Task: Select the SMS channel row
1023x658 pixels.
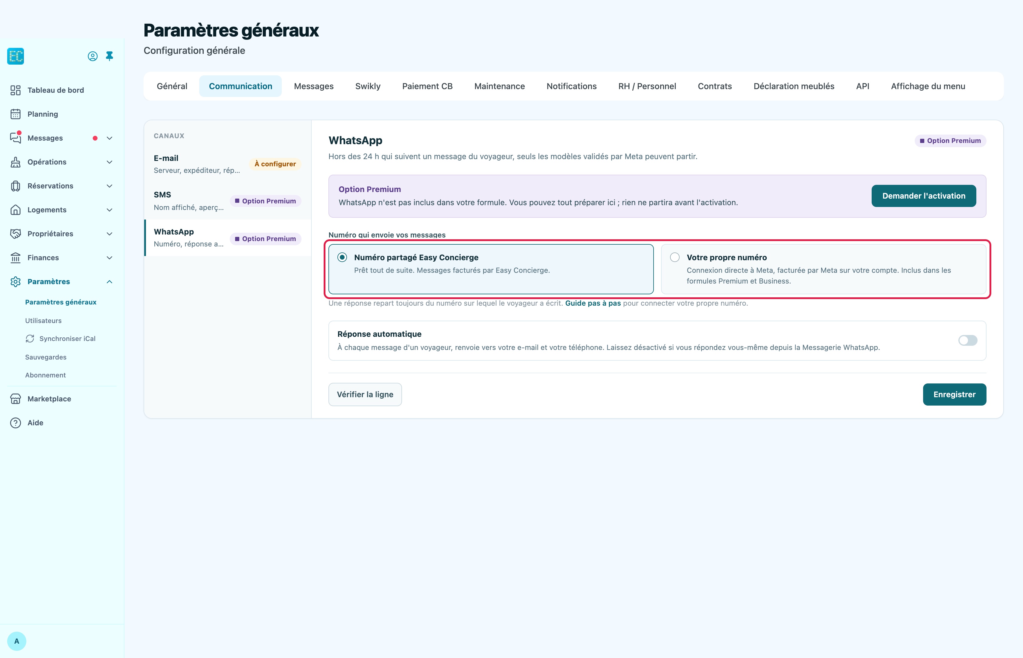Action: coord(227,201)
